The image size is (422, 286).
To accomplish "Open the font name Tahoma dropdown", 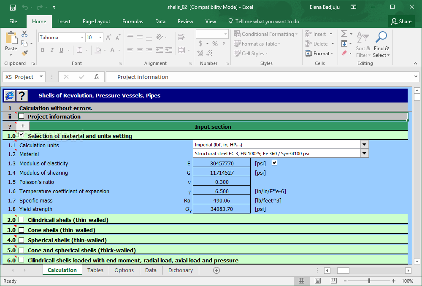I will pyautogui.click(x=82, y=38).
